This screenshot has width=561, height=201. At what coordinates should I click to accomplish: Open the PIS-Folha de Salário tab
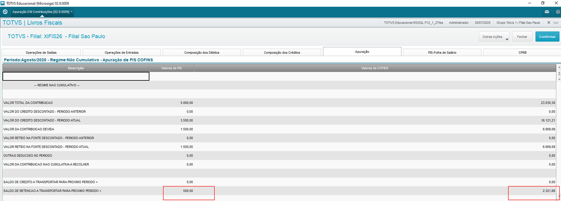[442, 52]
